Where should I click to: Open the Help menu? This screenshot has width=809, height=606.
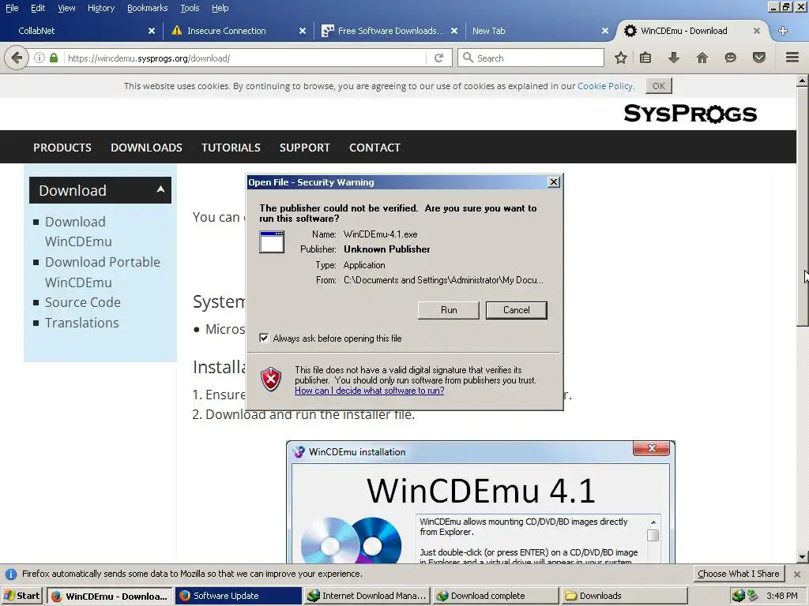[220, 8]
